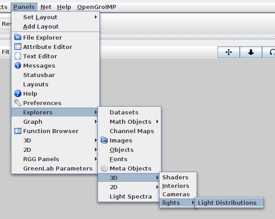This screenshot has height=219, width=275.
Task: Open the Text Editor panel
Action: pyautogui.click(x=40, y=56)
